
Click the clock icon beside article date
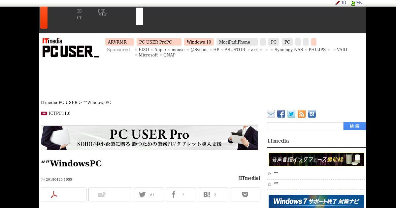click(x=43, y=180)
